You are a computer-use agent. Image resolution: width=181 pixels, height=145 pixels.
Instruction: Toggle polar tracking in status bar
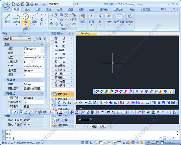click(96, 143)
